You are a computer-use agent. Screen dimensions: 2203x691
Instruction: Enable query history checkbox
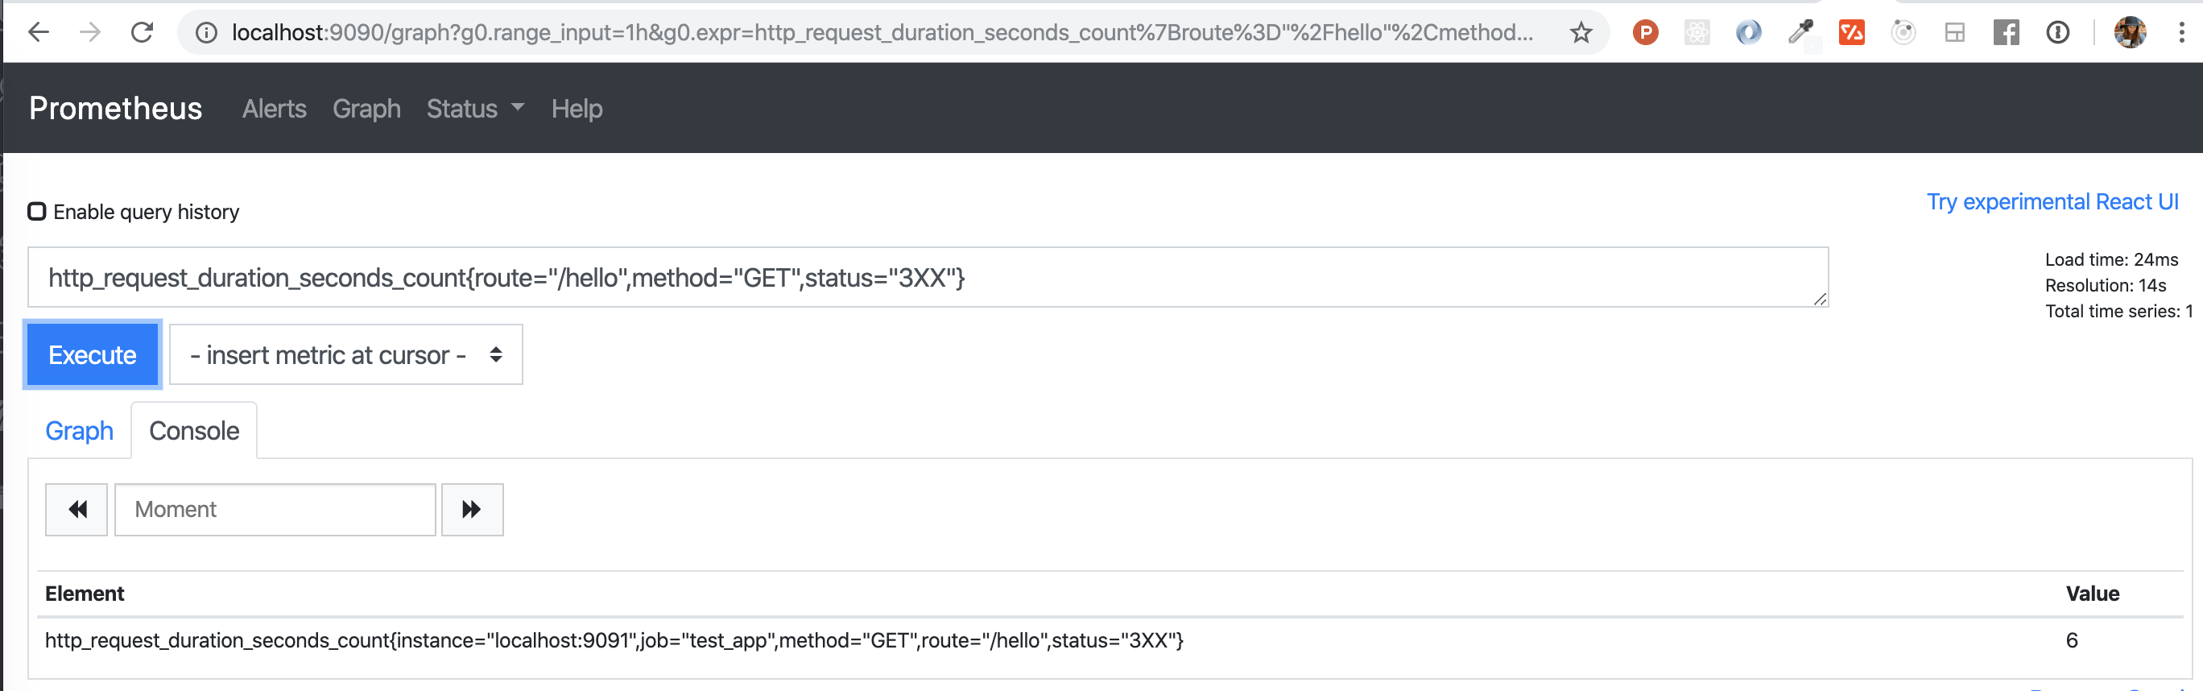pyautogui.click(x=37, y=211)
